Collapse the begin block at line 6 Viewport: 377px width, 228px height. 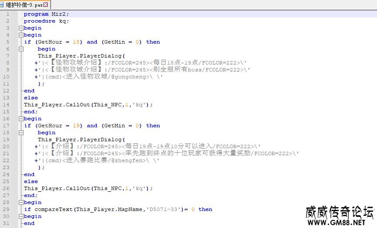click(20, 49)
